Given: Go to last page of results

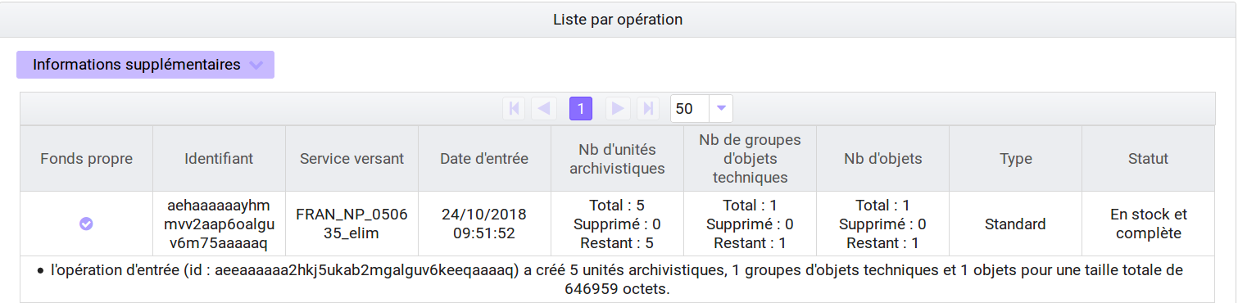Looking at the screenshot, I should click(x=648, y=108).
